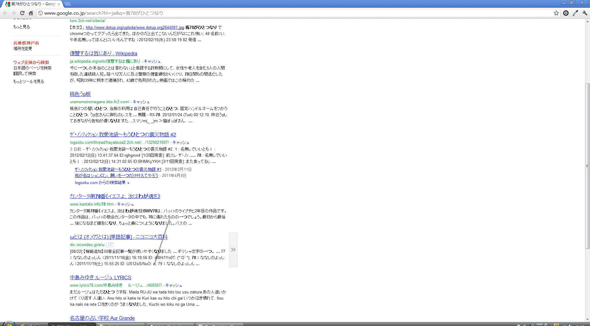Click the toro.2ch.net/siberia/ URL text
590x326 pixels.
[88, 21]
